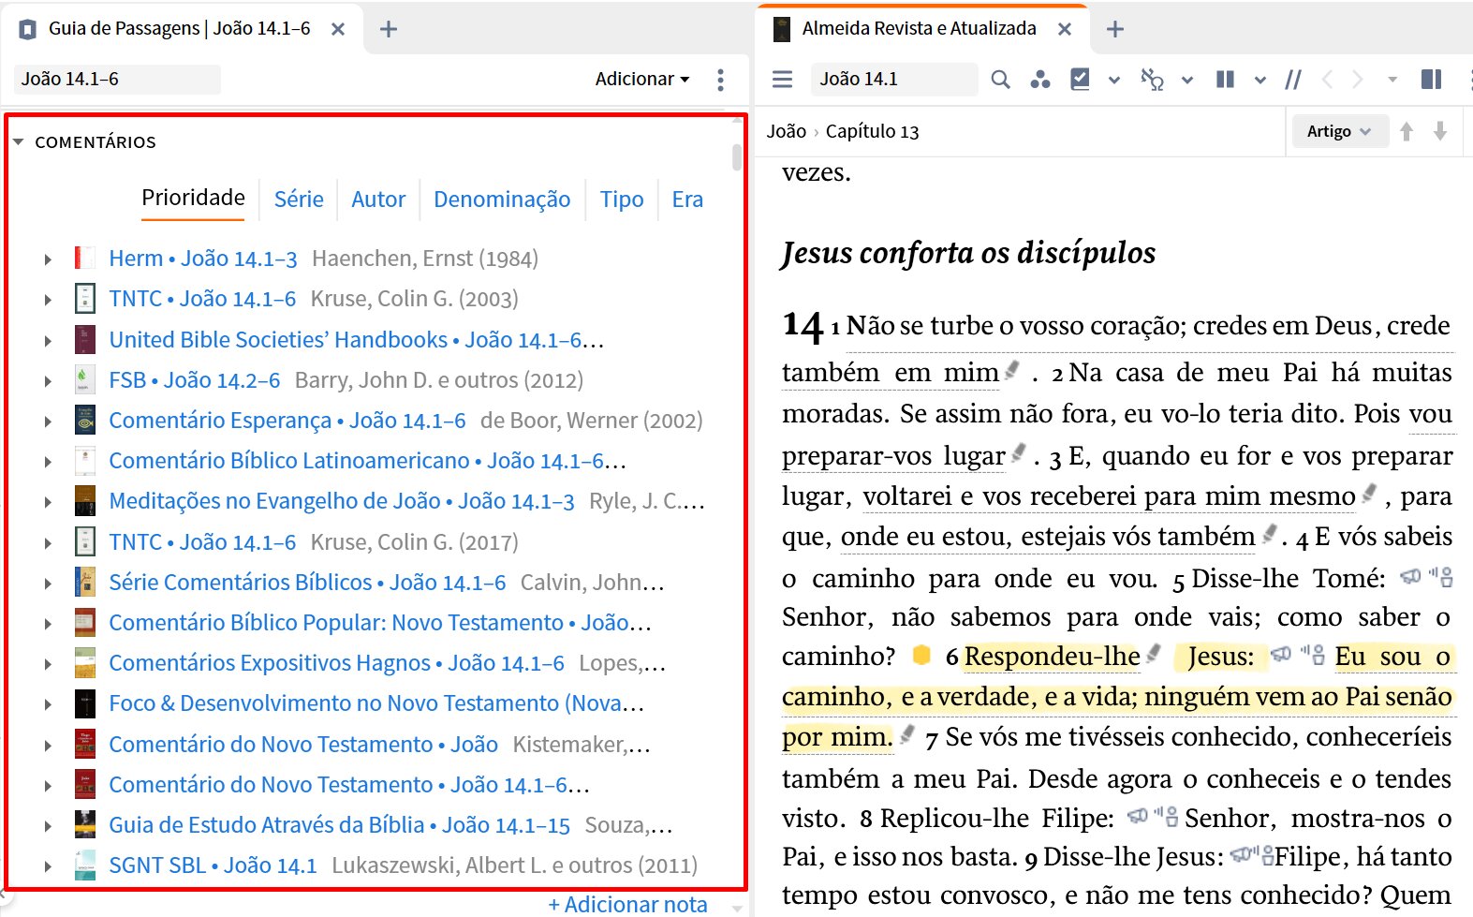This screenshot has height=917, width=1473.
Task: Switch to the Série tab
Action: (299, 200)
